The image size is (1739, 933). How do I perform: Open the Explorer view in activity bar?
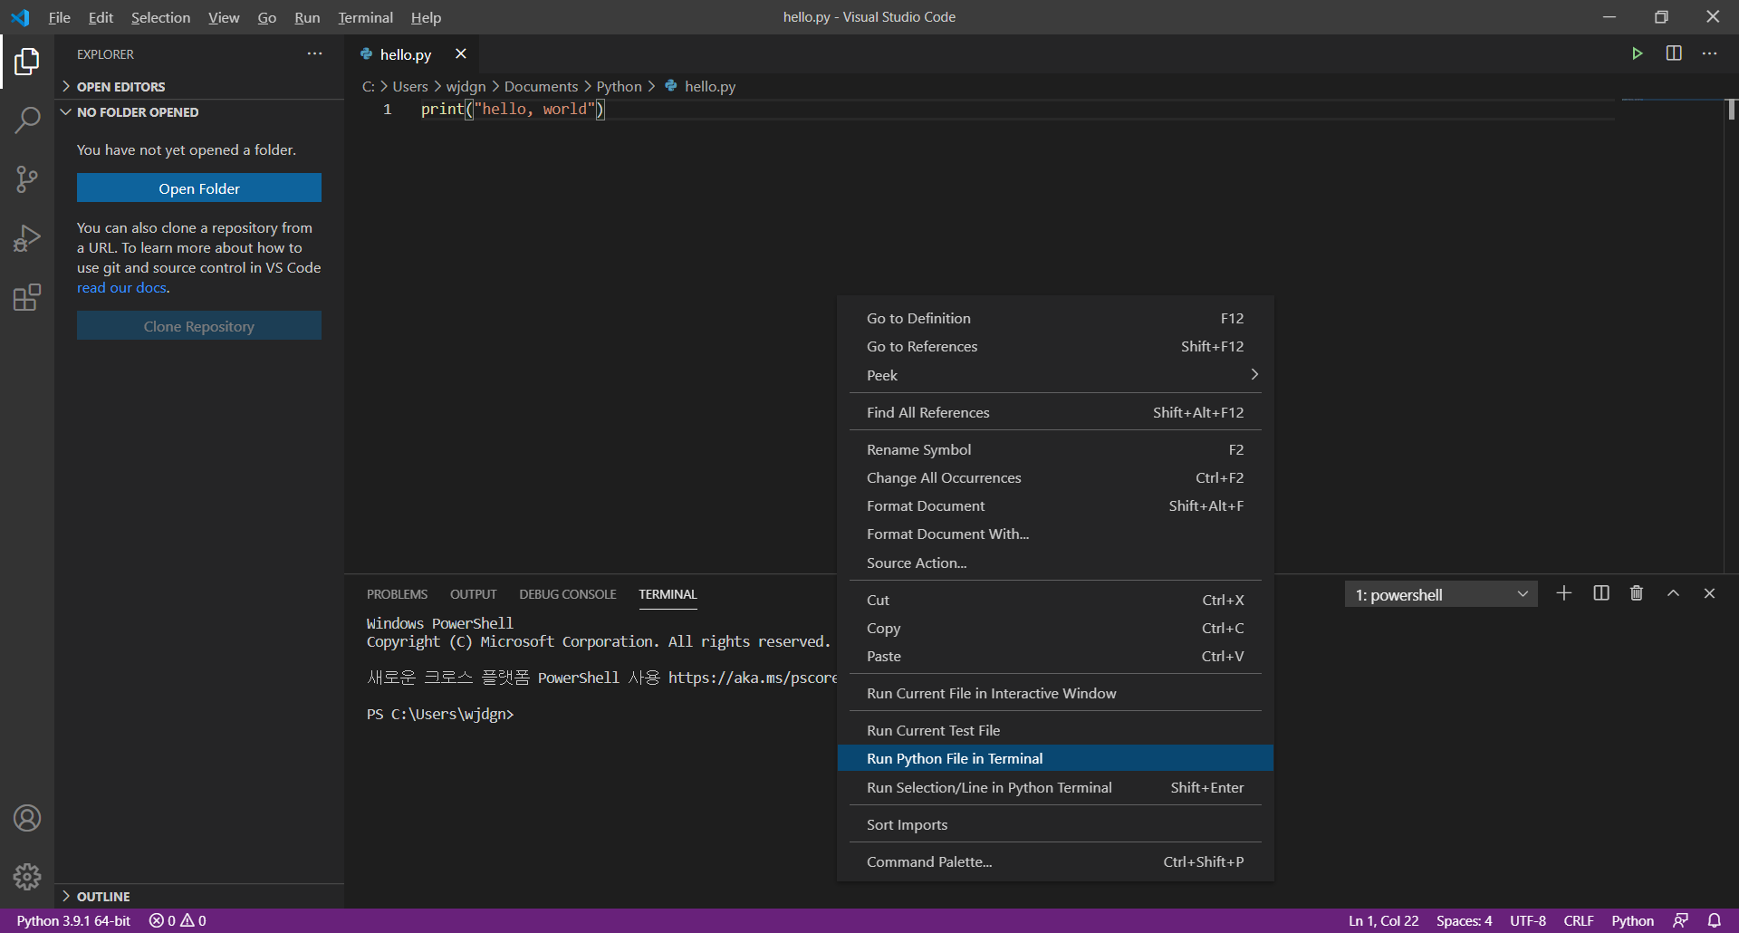click(27, 62)
